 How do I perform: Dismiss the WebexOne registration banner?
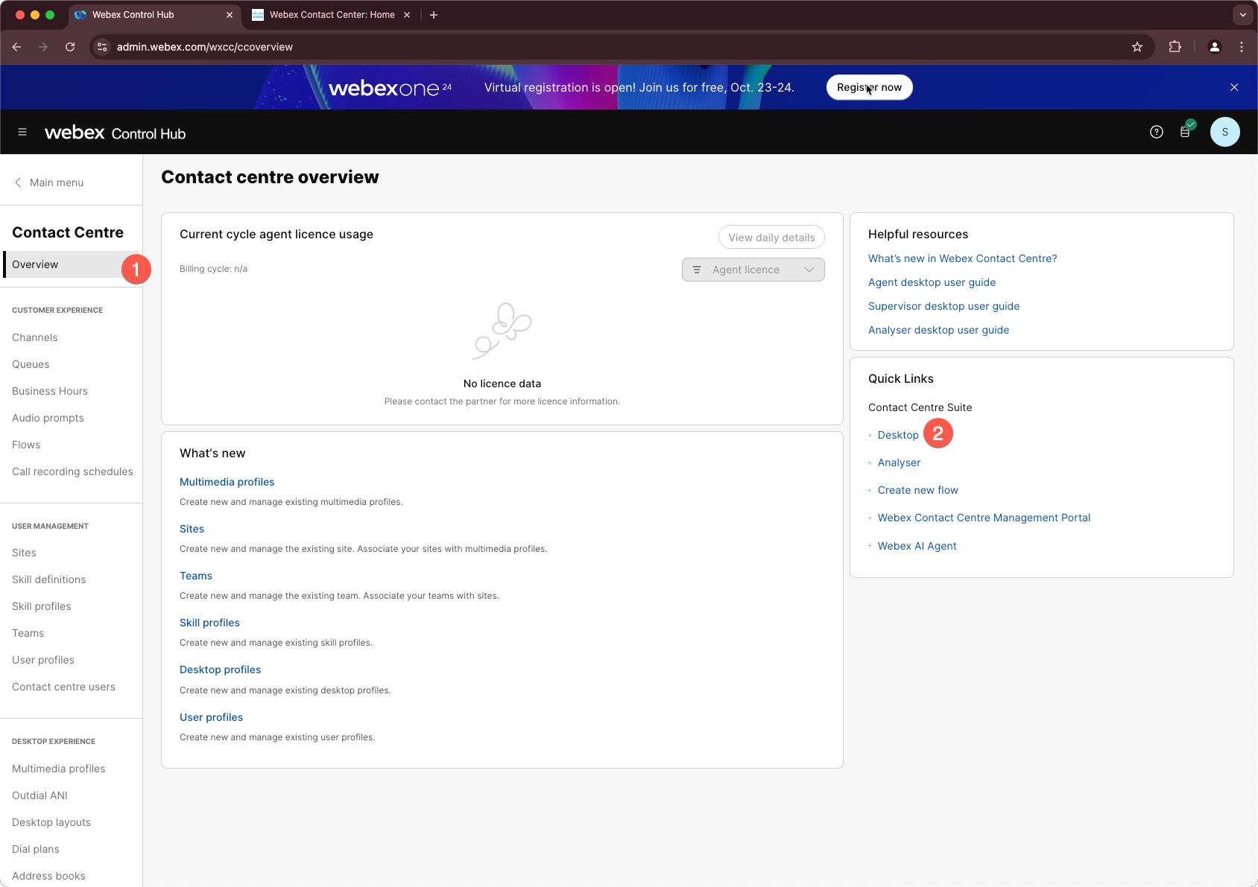pos(1234,87)
